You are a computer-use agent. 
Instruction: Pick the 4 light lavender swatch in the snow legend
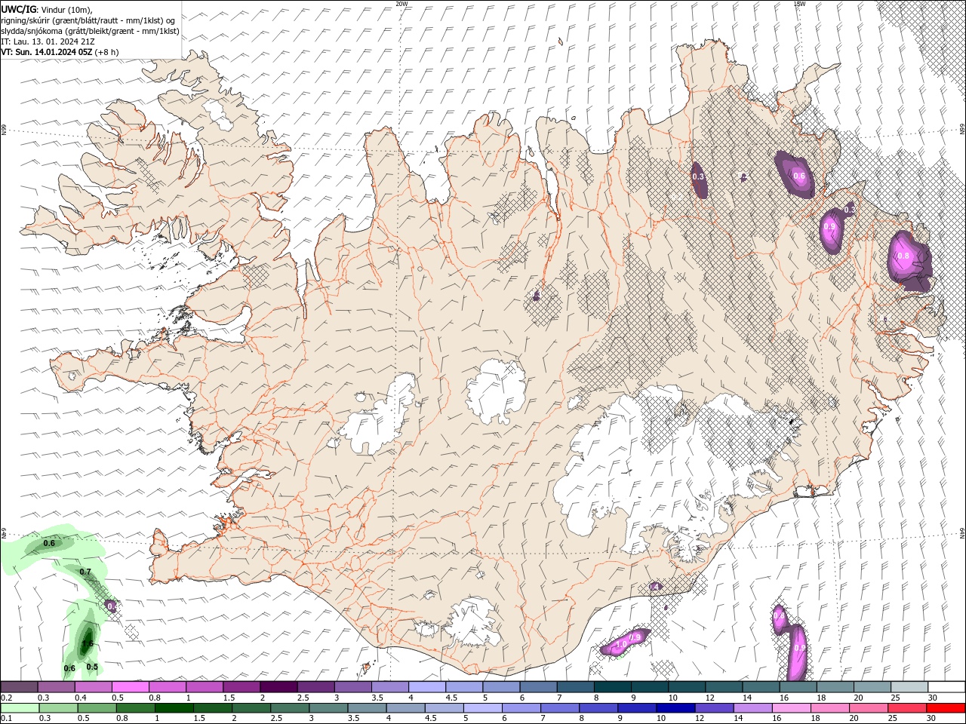pos(427,687)
